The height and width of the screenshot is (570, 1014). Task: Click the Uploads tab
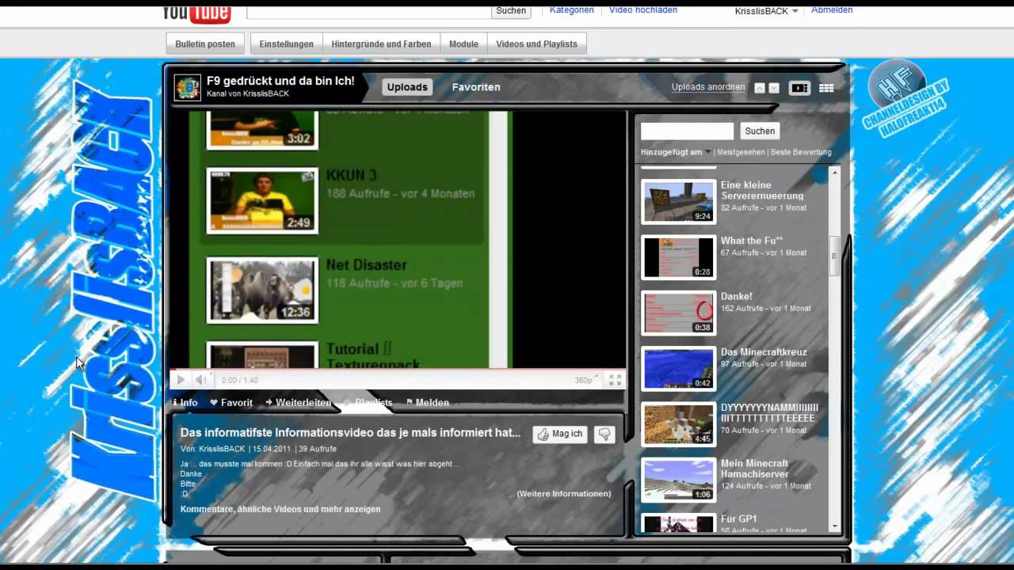(407, 87)
